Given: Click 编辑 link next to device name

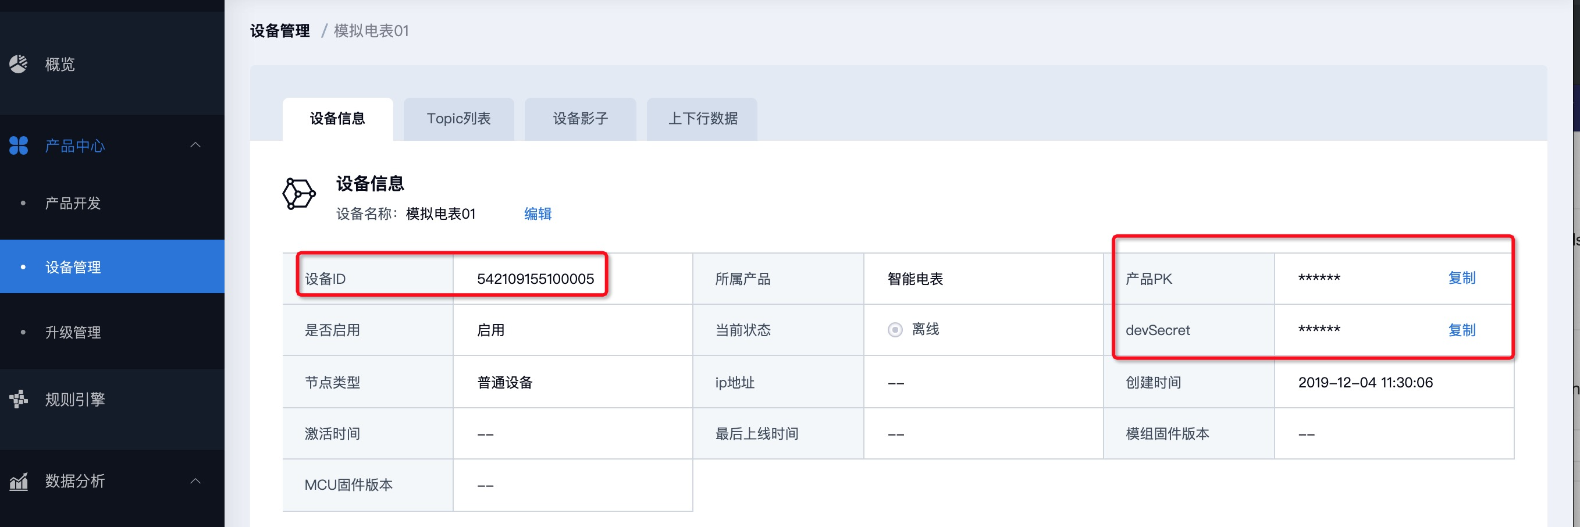Looking at the screenshot, I should (538, 213).
